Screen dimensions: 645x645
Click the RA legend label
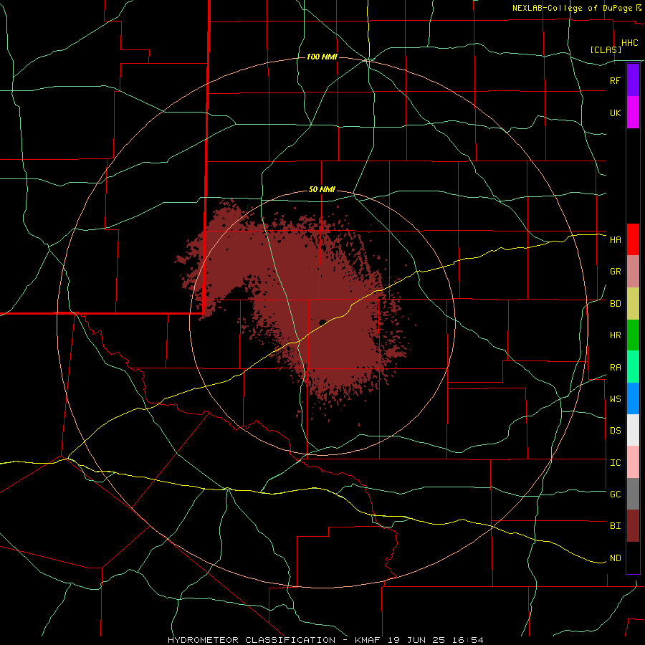point(615,368)
